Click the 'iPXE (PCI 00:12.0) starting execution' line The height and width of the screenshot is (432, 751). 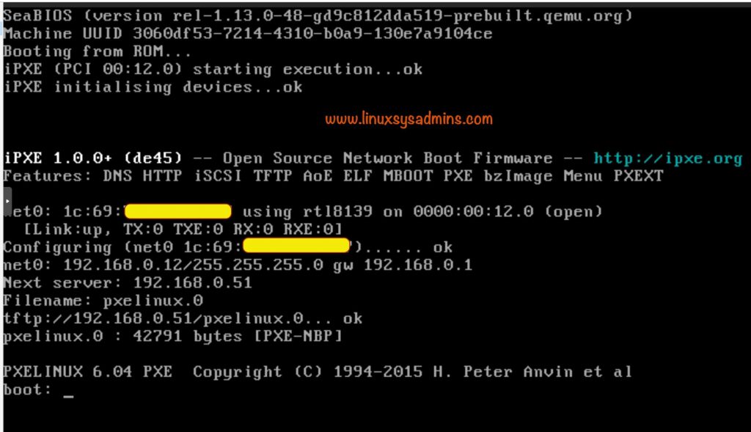coord(213,70)
